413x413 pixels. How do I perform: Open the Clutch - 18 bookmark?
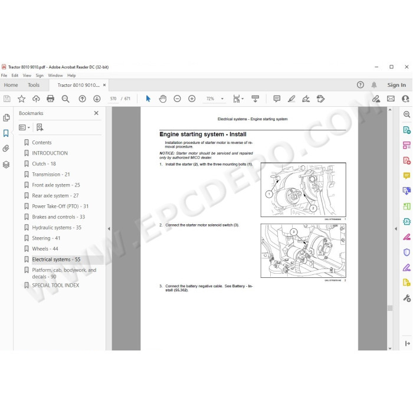(x=44, y=164)
